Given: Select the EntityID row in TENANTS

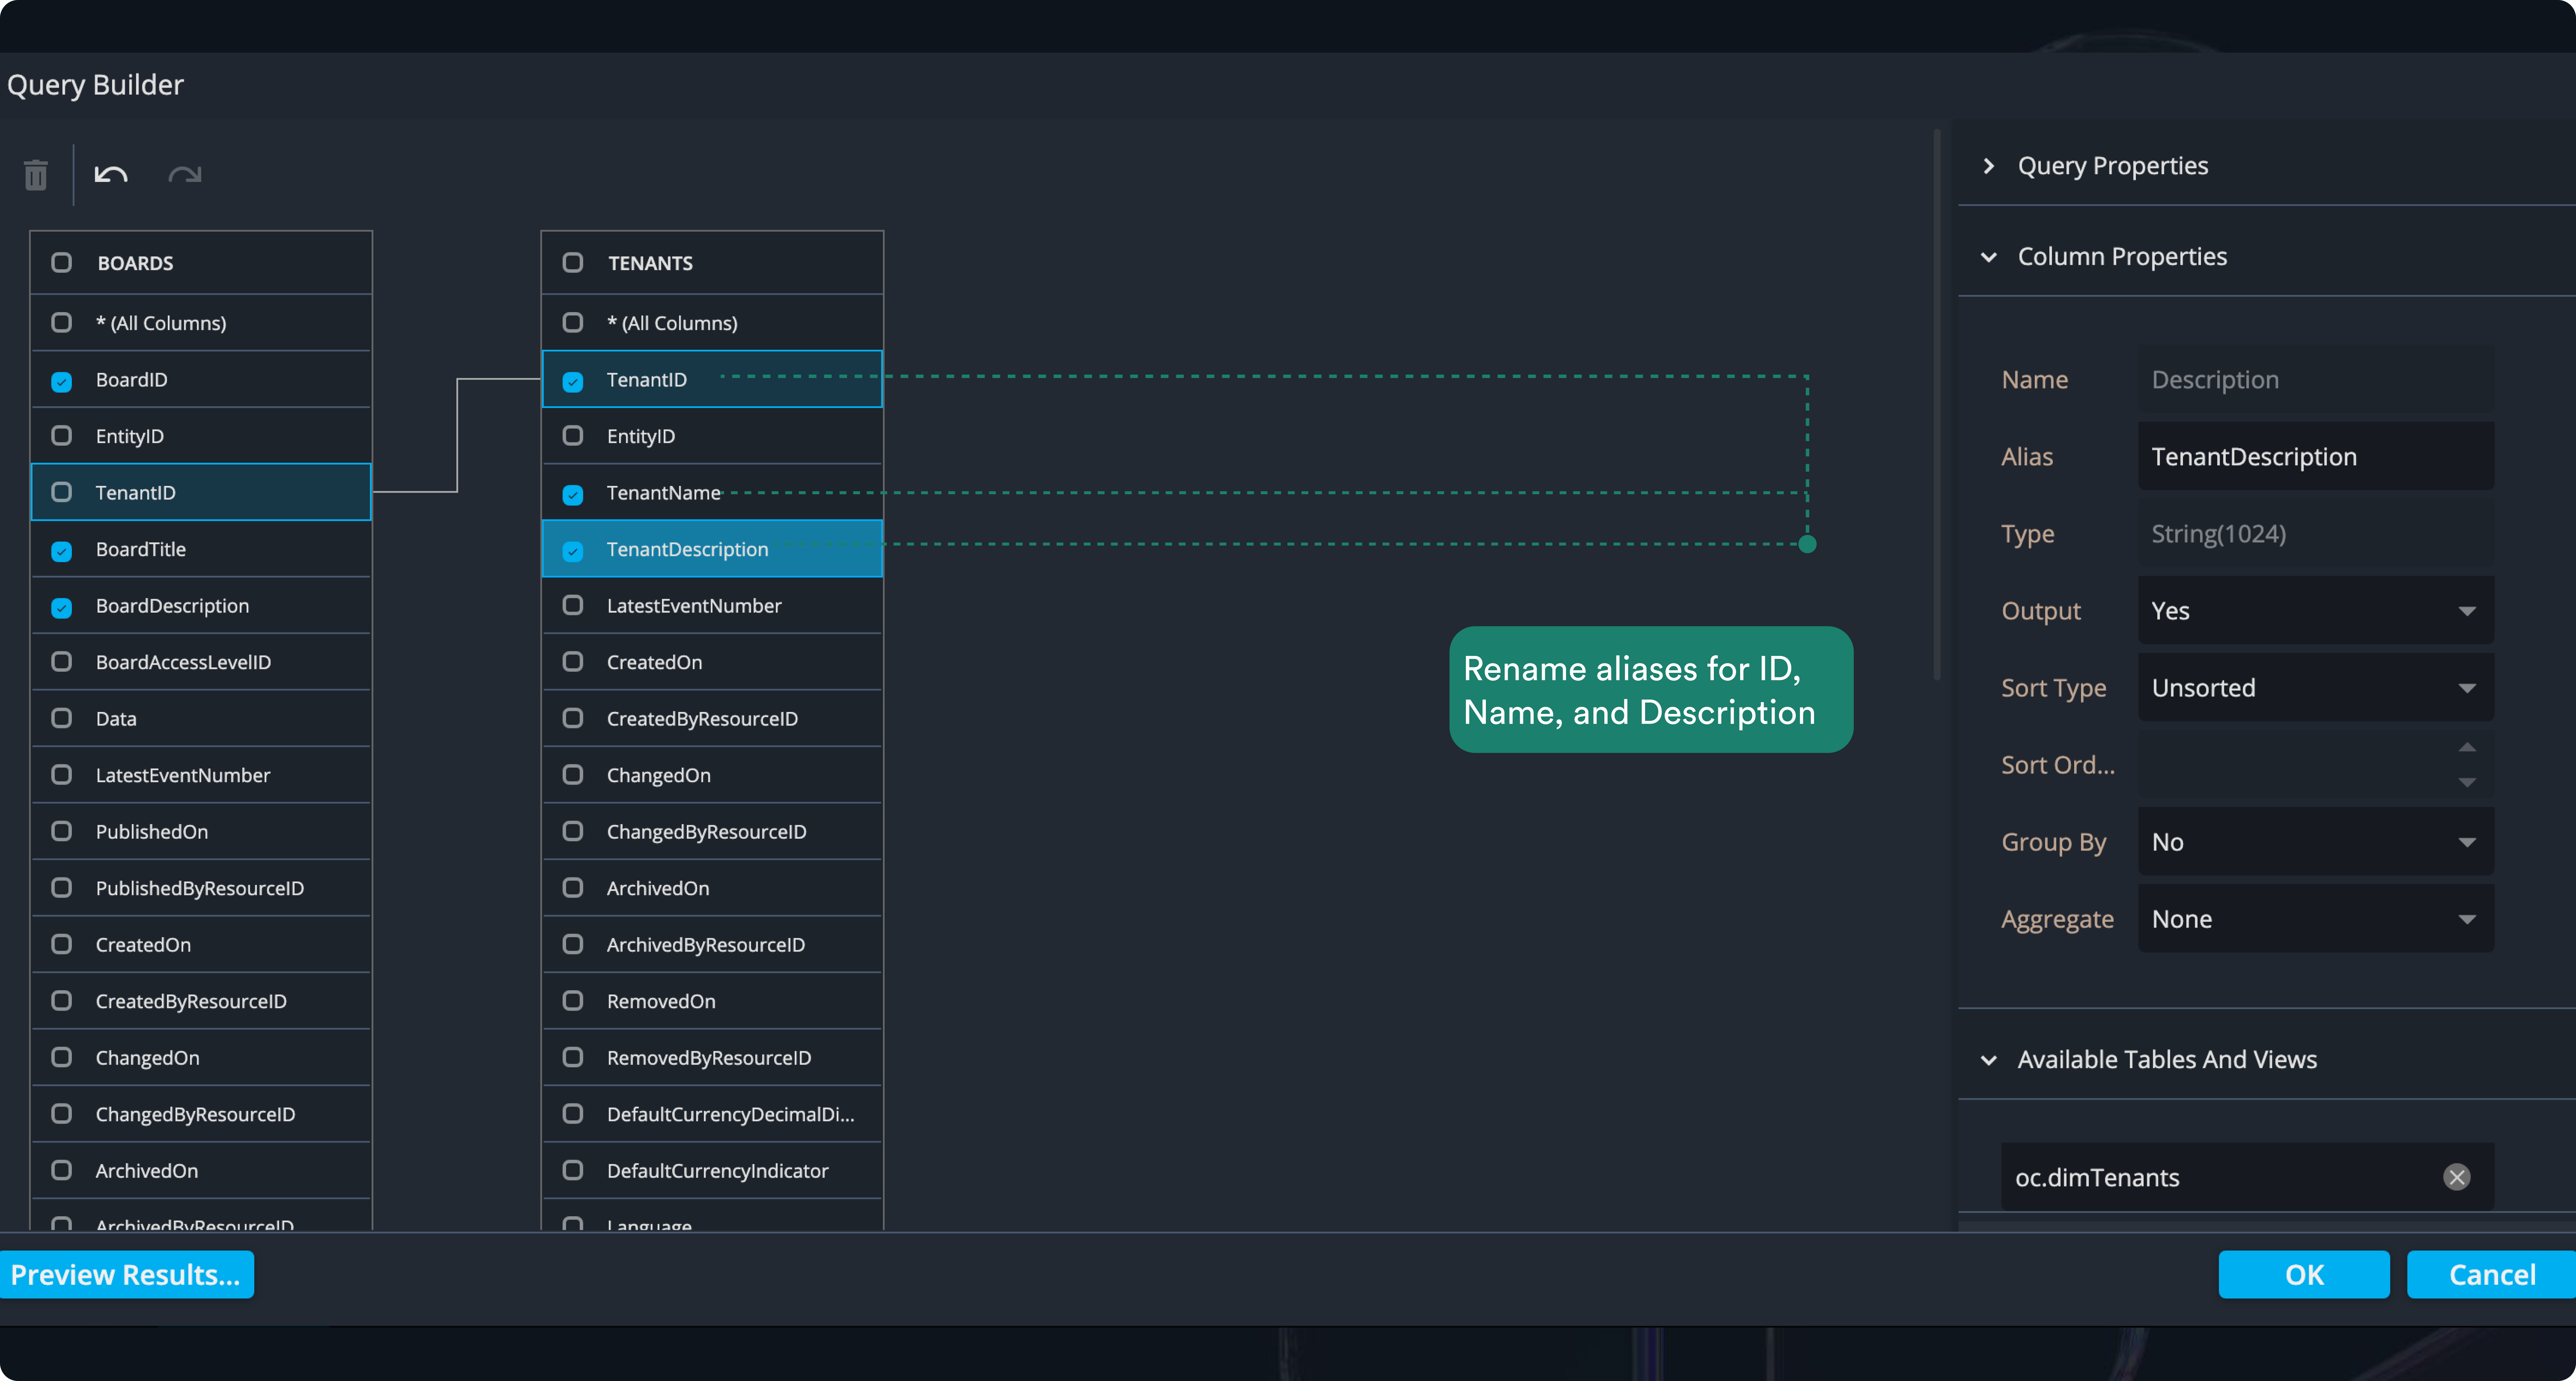Looking at the screenshot, I should (x=712, y=436).
